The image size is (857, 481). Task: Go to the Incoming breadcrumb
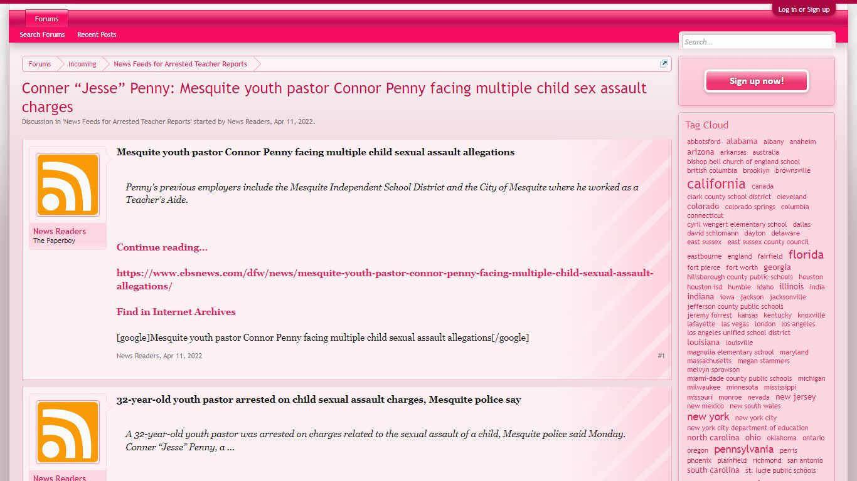pos(82,64)
